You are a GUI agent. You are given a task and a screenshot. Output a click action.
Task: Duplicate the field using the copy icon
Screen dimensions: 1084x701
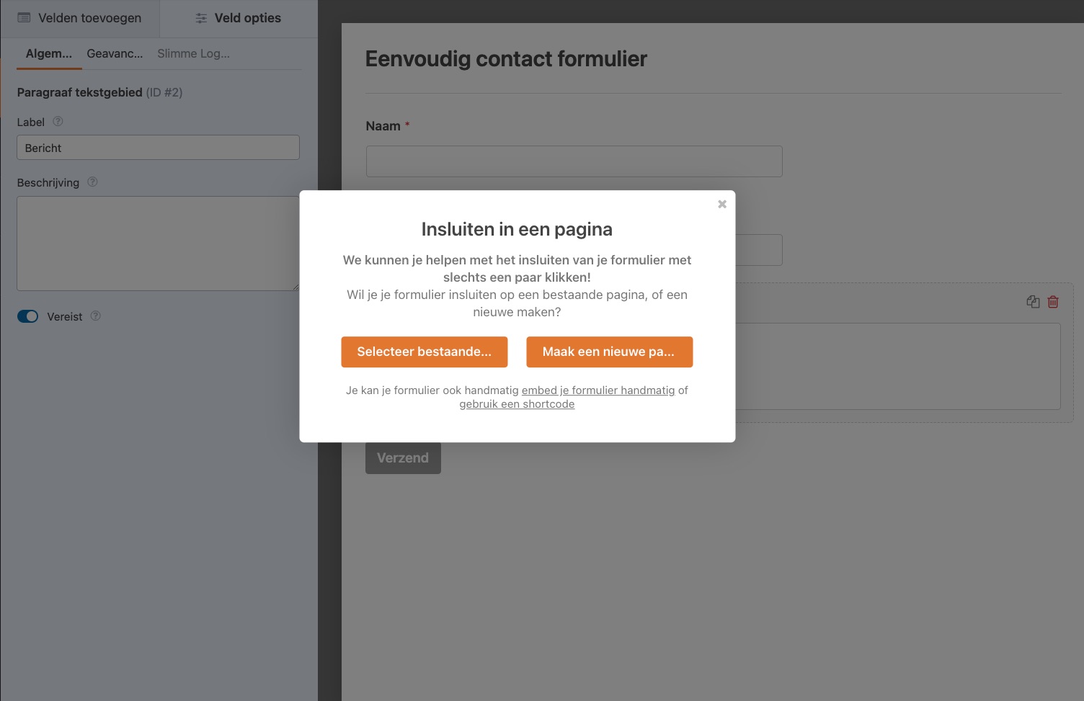point(1033,301)
